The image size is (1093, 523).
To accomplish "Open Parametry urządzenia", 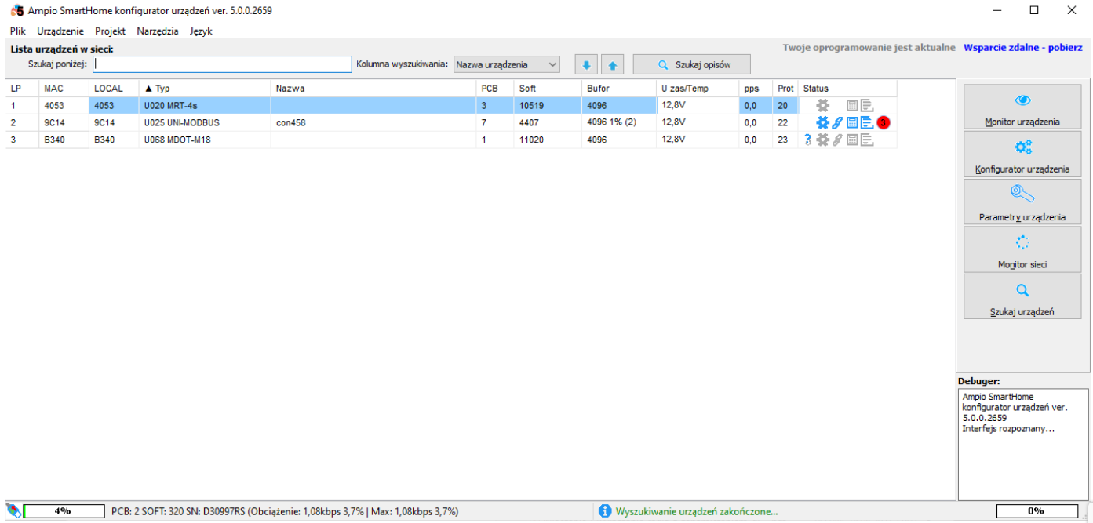I will click(x=1022, y=202).
